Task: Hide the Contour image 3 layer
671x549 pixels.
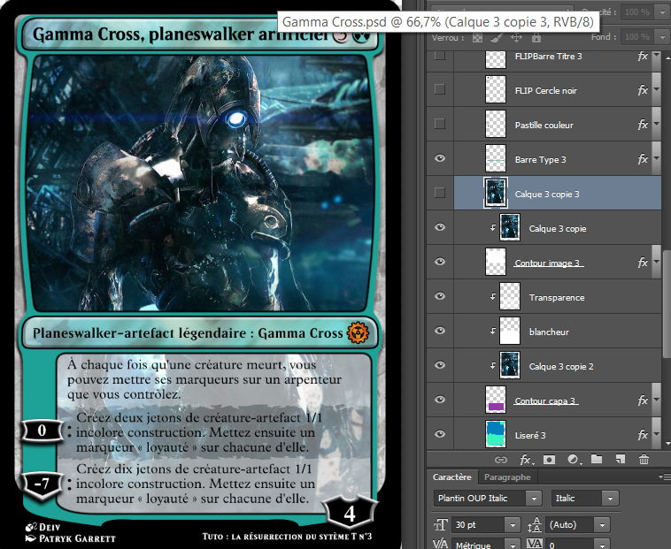Action: 439,262
